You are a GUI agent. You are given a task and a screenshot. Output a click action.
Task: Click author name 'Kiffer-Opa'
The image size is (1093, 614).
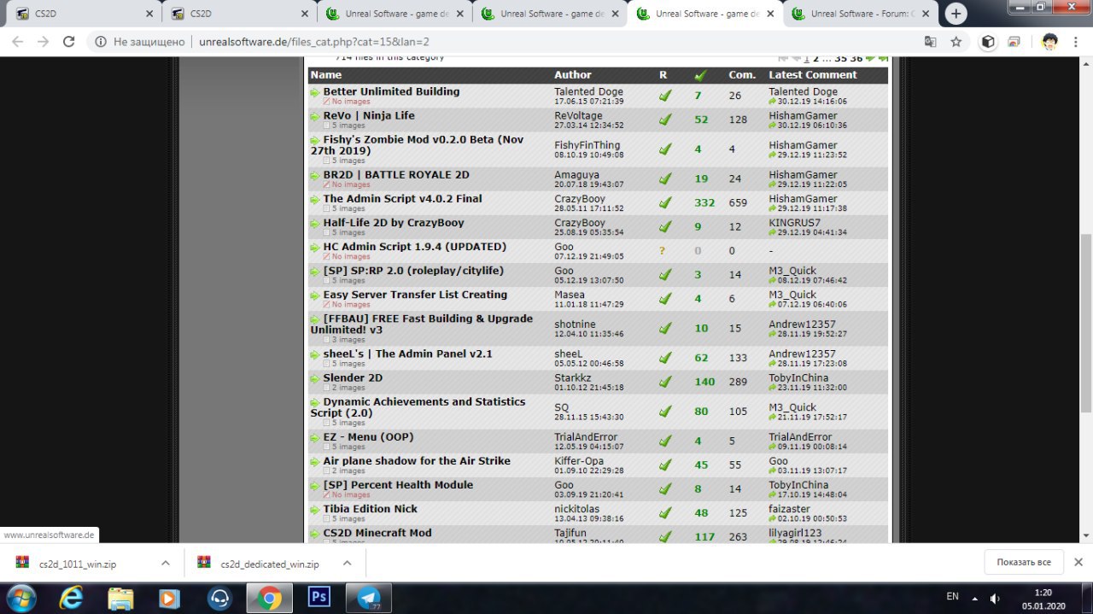pos(579,461)
